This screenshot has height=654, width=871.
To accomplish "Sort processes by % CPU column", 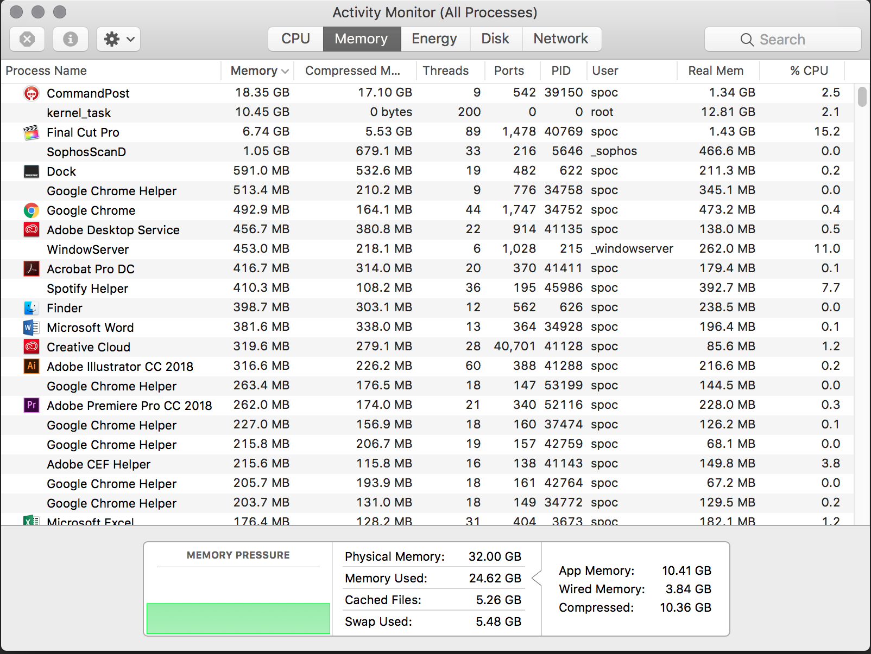I will [809, 70].
